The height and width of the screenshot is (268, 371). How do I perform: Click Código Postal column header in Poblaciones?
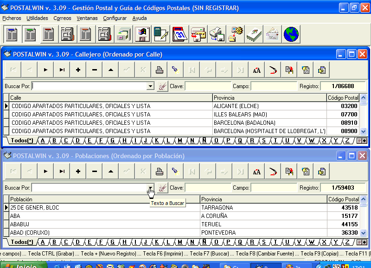[343, 199]
